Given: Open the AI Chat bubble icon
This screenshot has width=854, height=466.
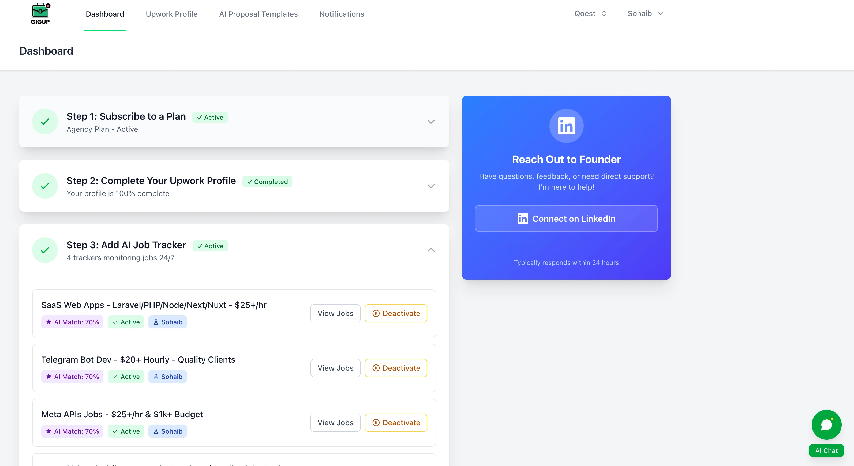Looking at the screenshot, I should click(826, 424).
